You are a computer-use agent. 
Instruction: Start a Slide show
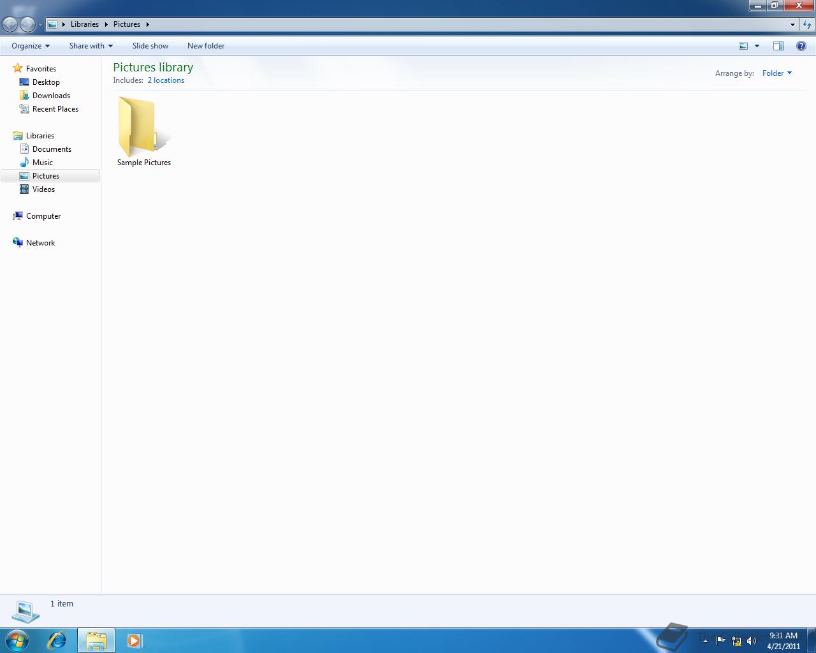(x=150, y=46)
